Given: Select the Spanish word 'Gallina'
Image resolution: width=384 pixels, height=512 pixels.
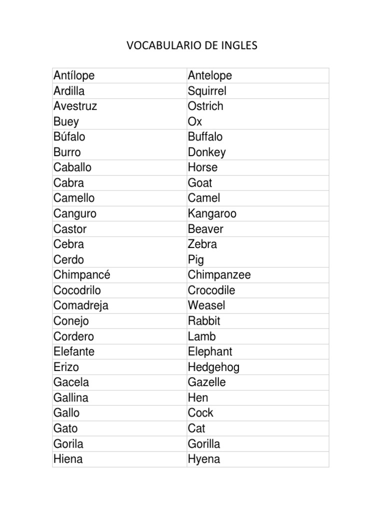Looking at the screenshot, I should [x=70, y=397].
